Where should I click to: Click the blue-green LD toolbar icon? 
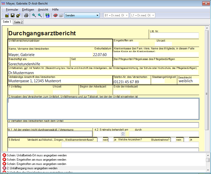coord(47,15)
